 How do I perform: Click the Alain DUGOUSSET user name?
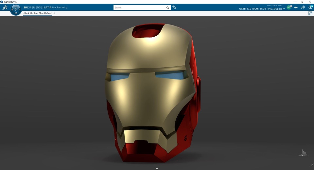tap(274, 6)
